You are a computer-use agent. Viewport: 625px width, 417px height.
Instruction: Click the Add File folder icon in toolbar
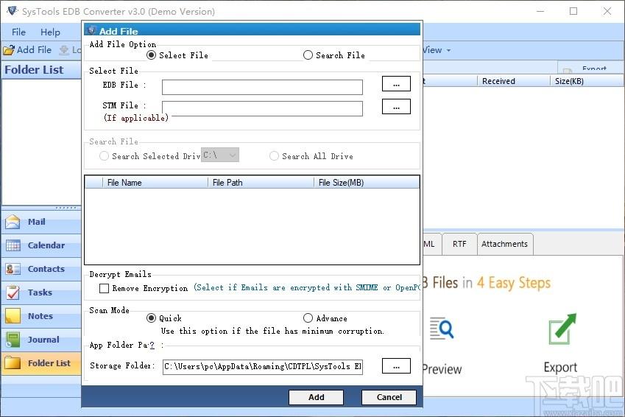pyautogui.click(x=9, y=50)
